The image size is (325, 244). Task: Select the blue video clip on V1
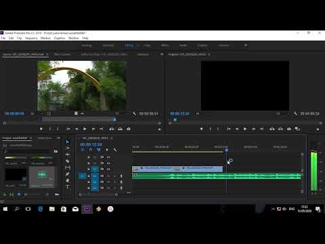click(177, 169)
